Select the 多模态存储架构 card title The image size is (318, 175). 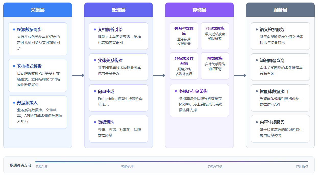tap(193, 91)
